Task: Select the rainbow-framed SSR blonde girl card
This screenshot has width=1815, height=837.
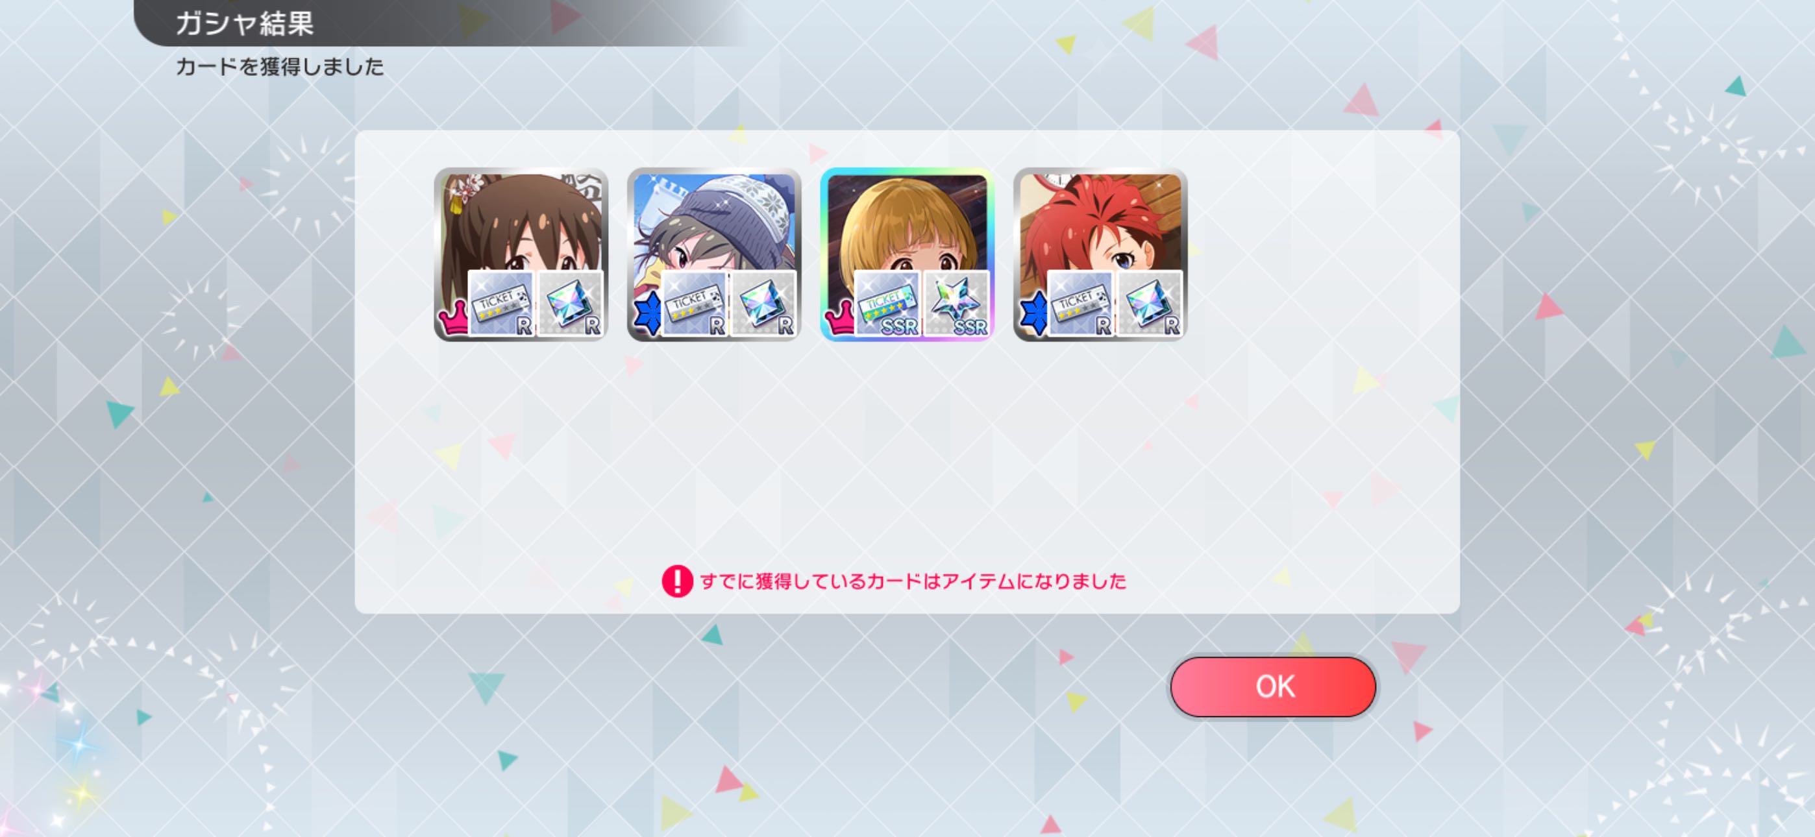Action: [907, 254]
